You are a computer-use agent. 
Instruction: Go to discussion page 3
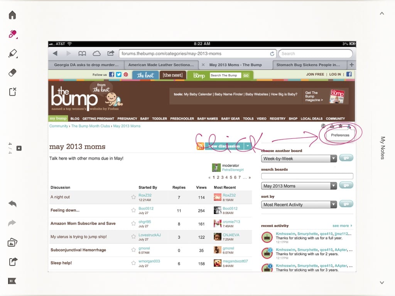tap(222, 177)
